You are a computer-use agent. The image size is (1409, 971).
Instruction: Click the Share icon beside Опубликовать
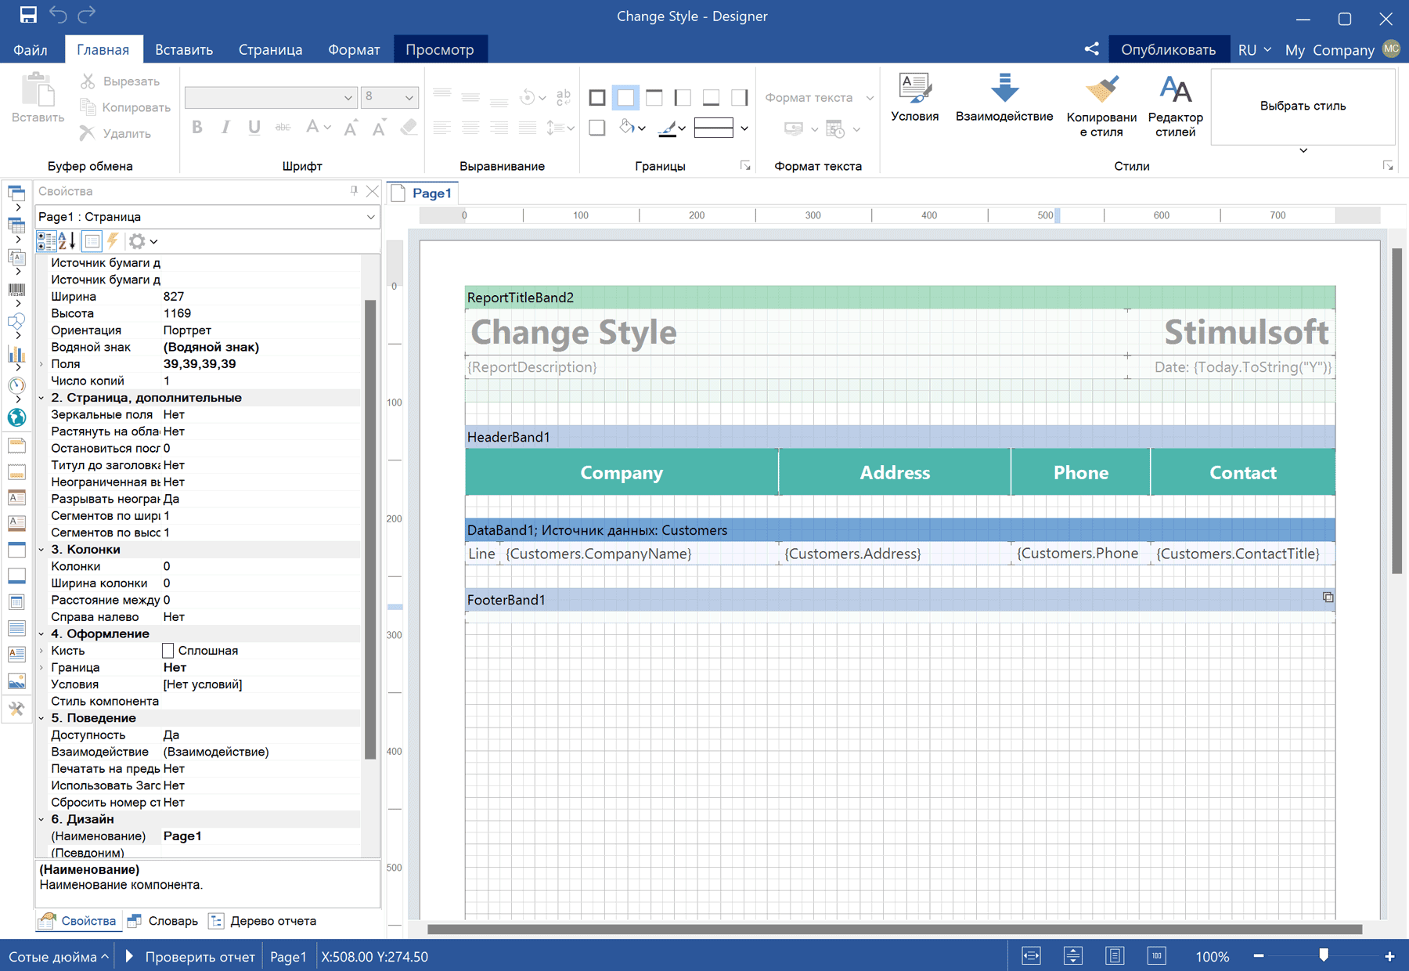tap(1091, 49)
